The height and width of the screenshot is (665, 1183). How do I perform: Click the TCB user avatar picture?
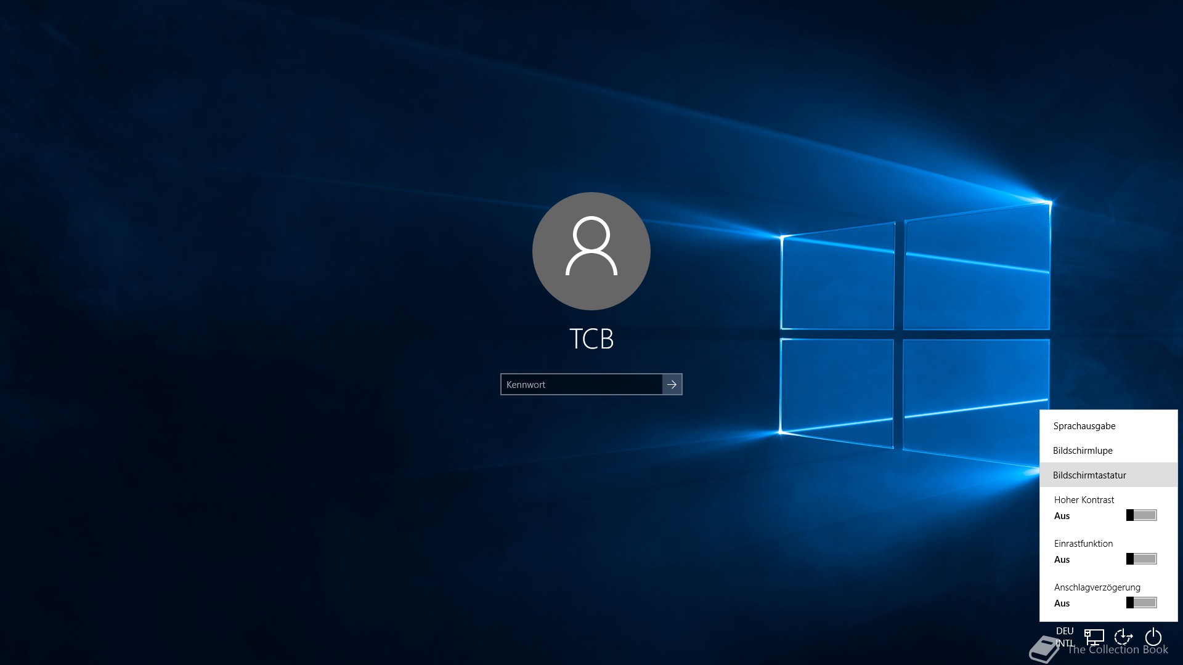click(x=591, y=251)
